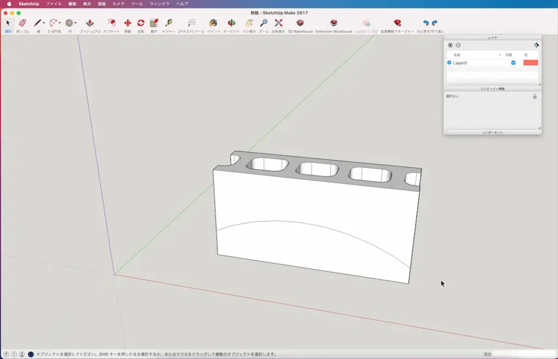Delete layer with the minus icon
558x359 pixels.
458,45
